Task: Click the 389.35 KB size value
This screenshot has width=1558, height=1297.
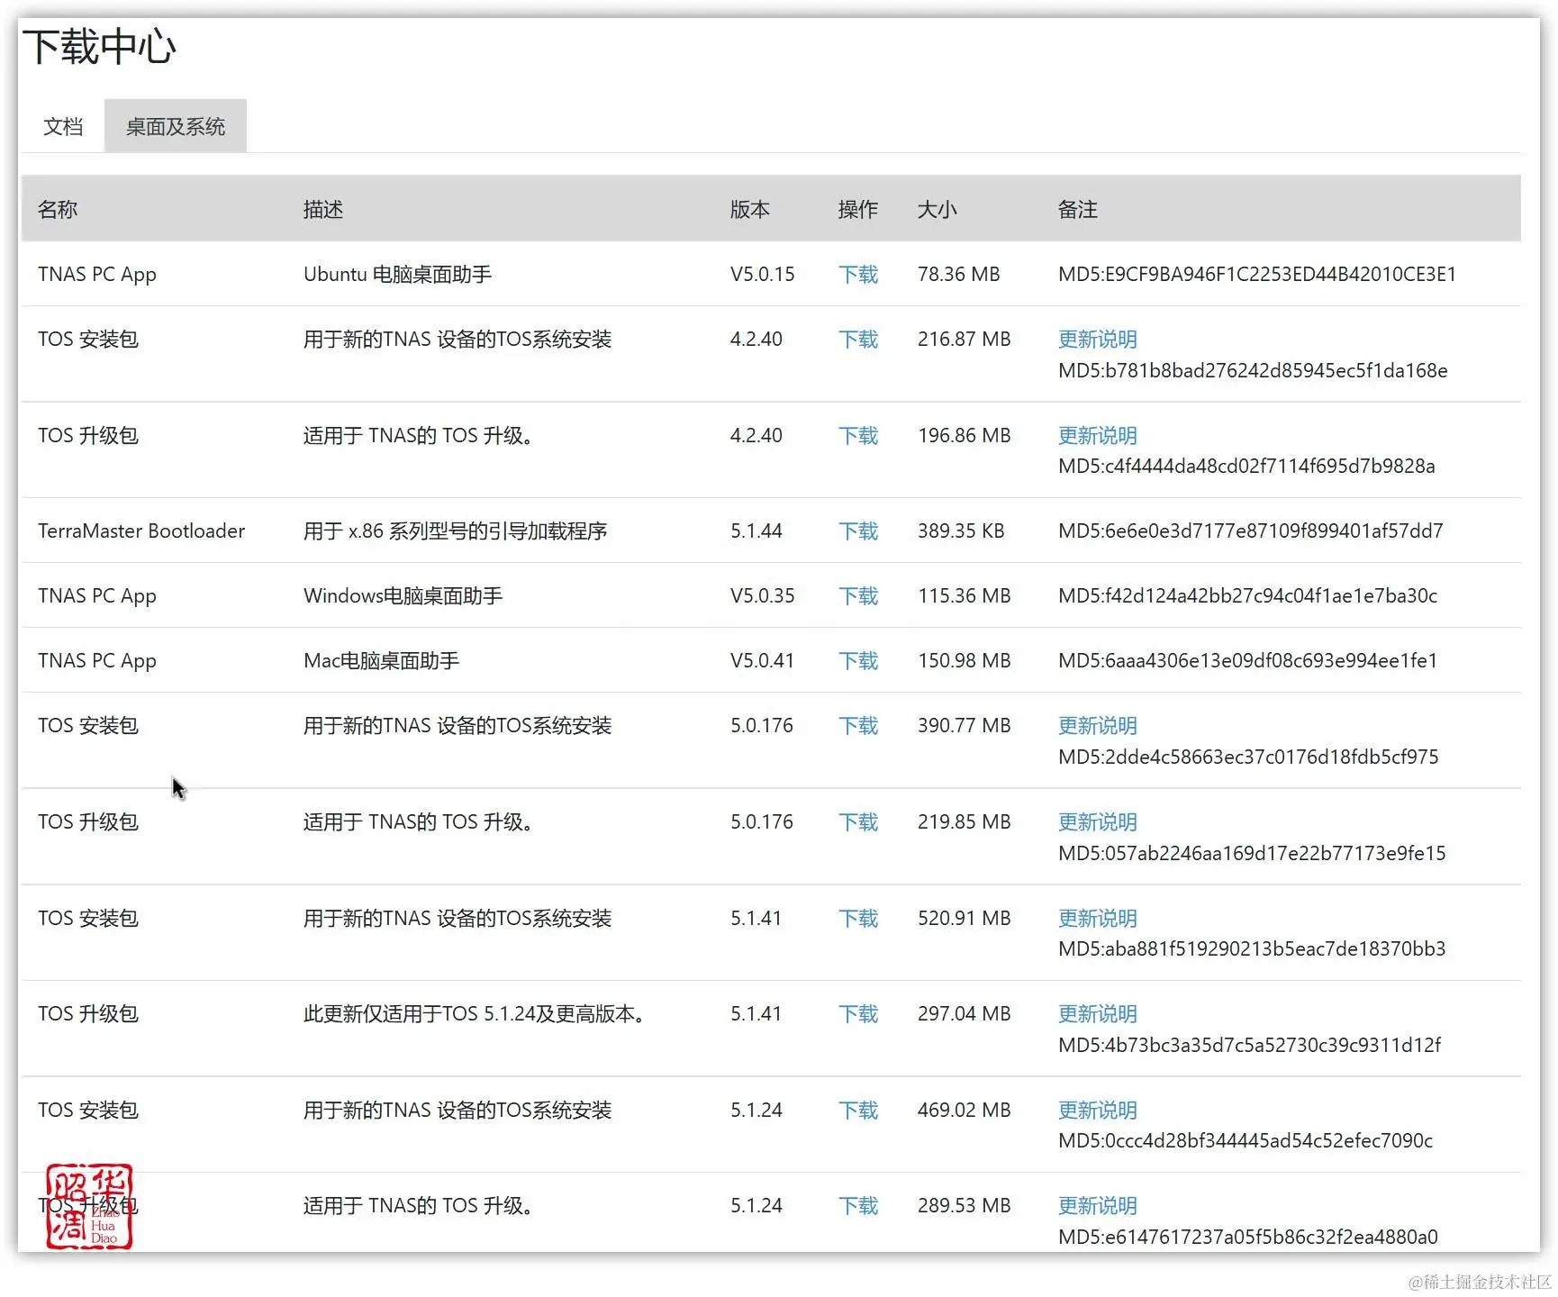Action: coord(961,531)
